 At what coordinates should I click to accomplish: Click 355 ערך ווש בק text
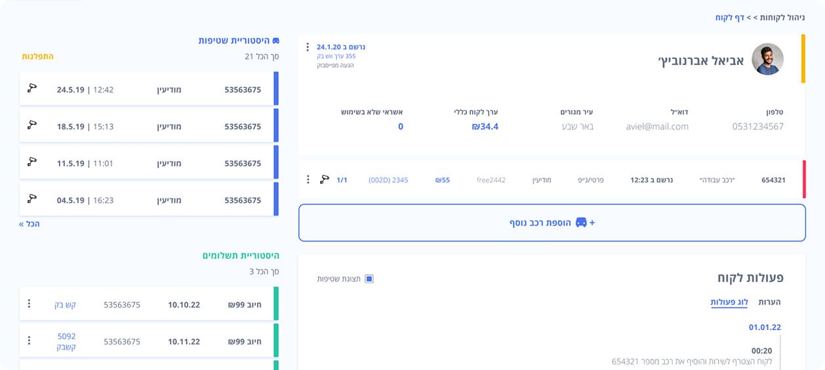click(x=336, y=56)
